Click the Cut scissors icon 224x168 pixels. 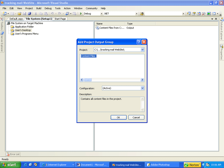click(x=36, y=13)
